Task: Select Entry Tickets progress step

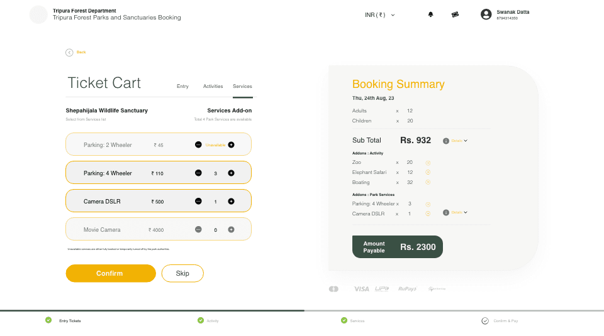Action: tap(64, 321)
